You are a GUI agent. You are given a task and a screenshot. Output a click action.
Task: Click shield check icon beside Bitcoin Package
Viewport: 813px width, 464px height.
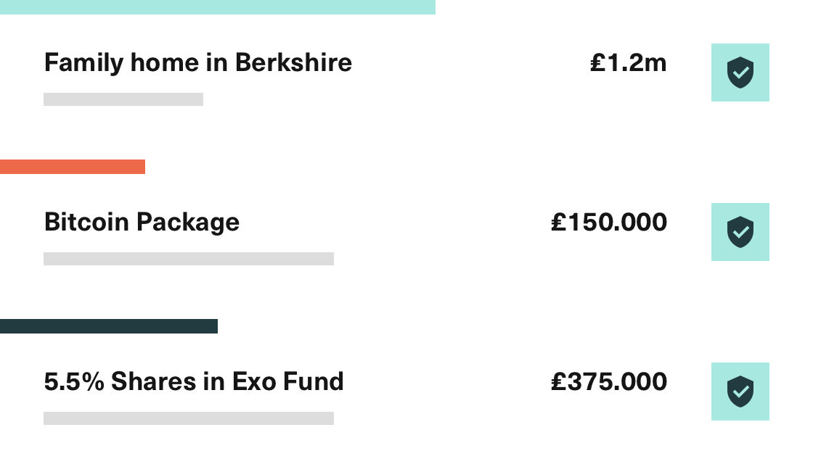coord(740,232)
